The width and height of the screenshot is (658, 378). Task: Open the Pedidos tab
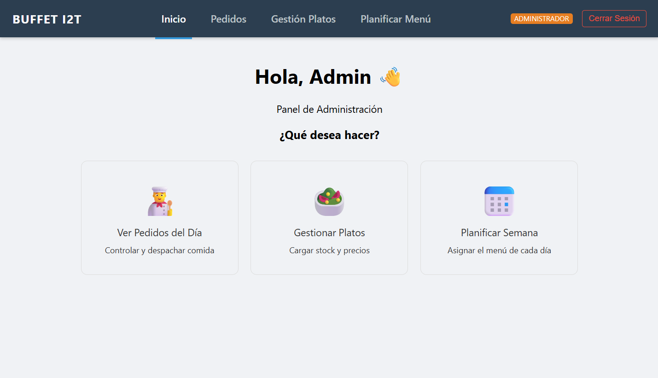click(228, 19)
